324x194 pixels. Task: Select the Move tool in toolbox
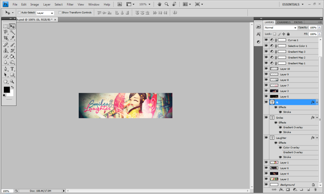12,26
